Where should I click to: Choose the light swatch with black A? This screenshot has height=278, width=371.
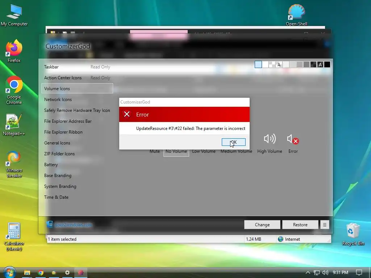(x=279, y=64)
